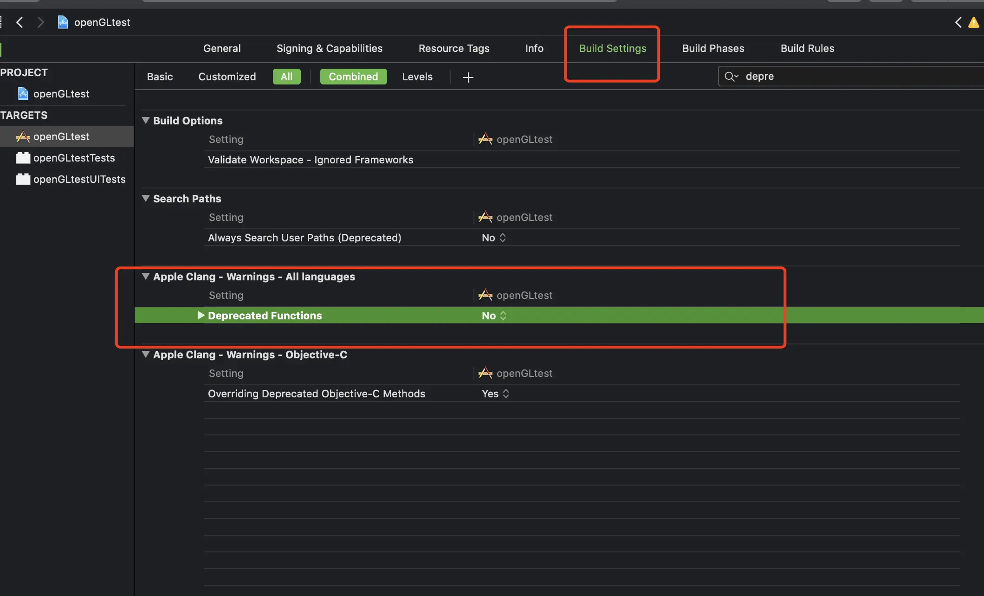Image resolution: width=984 pixels, height=596 pixels.
Task: Collapse the Build Options section
Action: pyautogui.click(x=146, y=121)
